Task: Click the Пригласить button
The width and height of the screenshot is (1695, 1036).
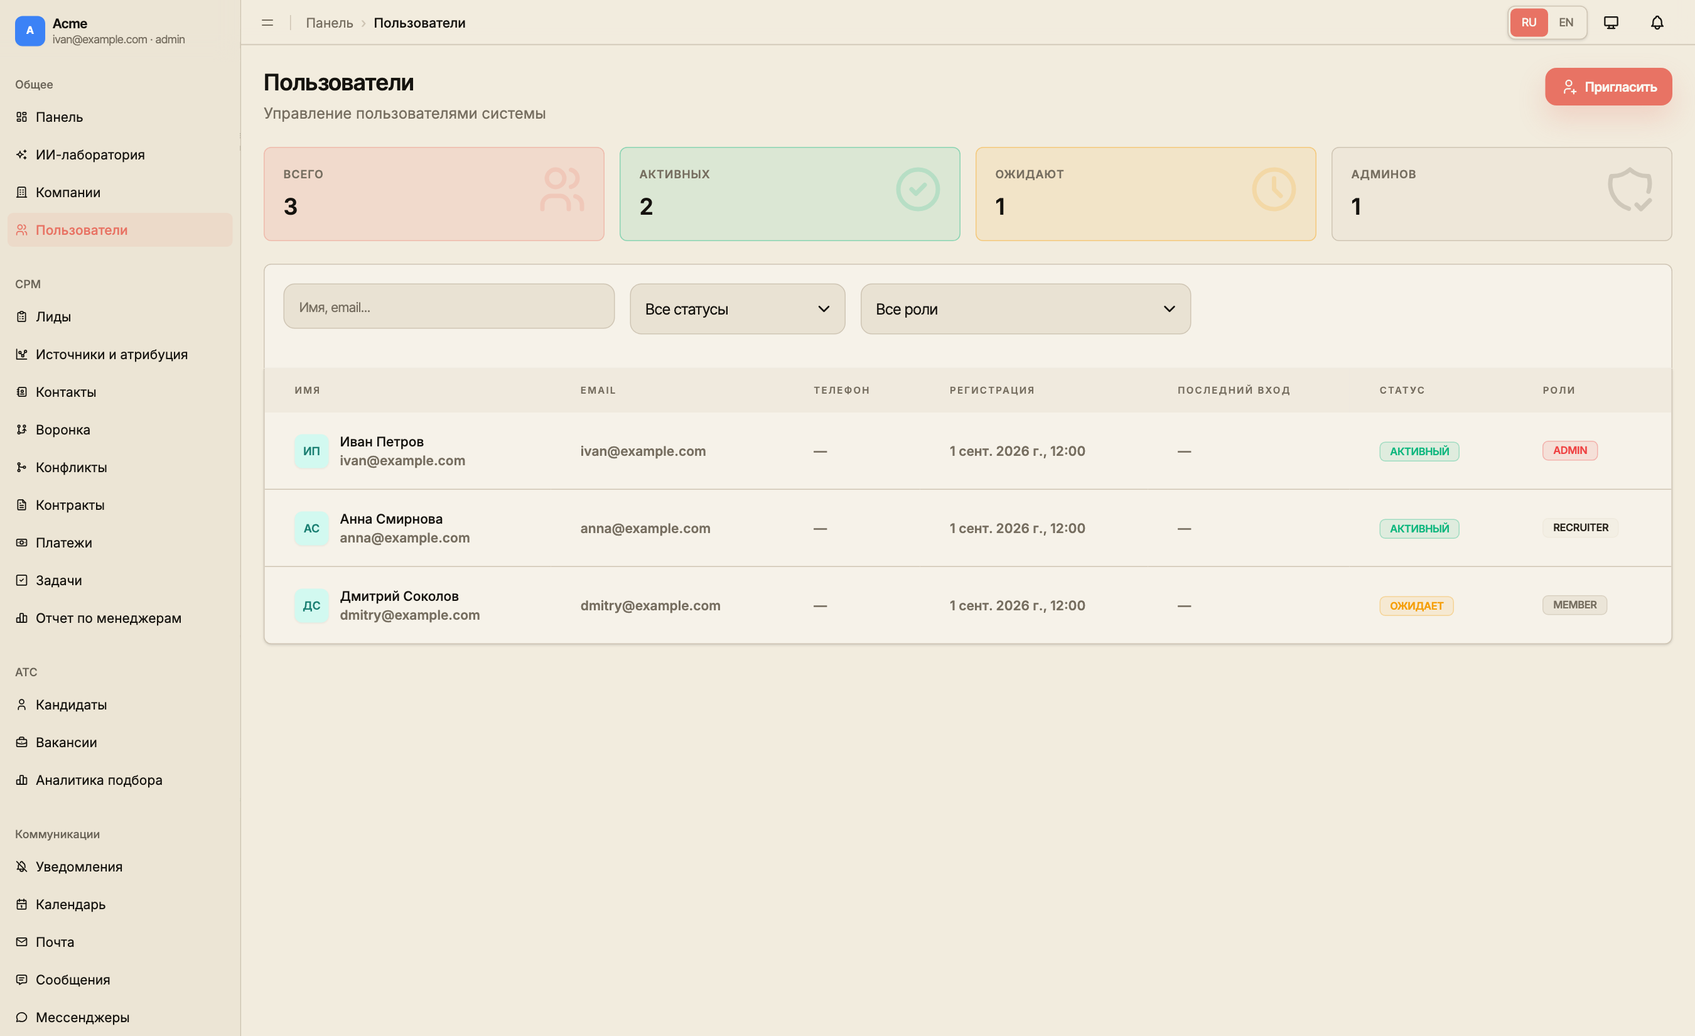Action: click(1608, 87)
